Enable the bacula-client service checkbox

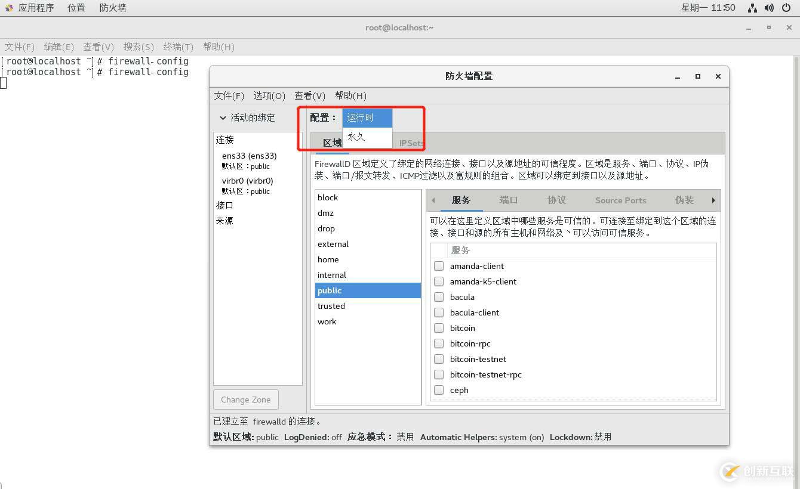tap(439, 312)
